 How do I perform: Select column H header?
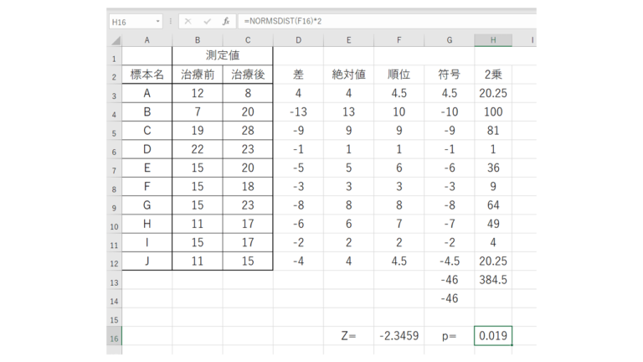coord(493,40)
